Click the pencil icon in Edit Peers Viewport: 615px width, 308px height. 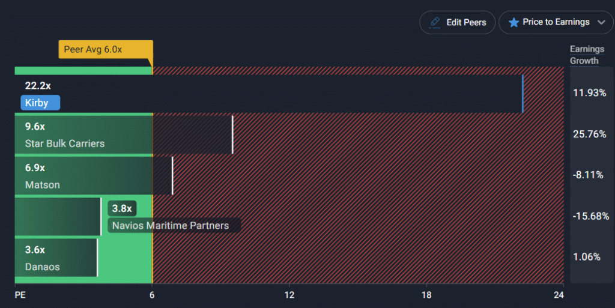[435, 22]
